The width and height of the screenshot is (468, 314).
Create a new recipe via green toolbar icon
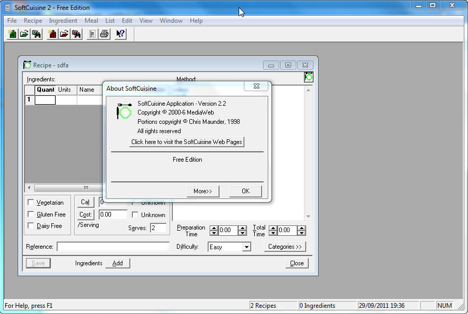tap(12, 34)
